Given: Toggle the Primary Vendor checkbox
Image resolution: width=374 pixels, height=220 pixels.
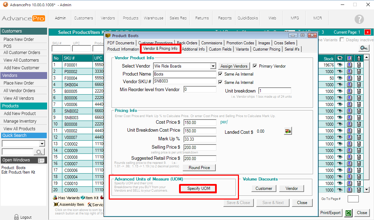Looking at the screenshot, I should click(255, 66).
